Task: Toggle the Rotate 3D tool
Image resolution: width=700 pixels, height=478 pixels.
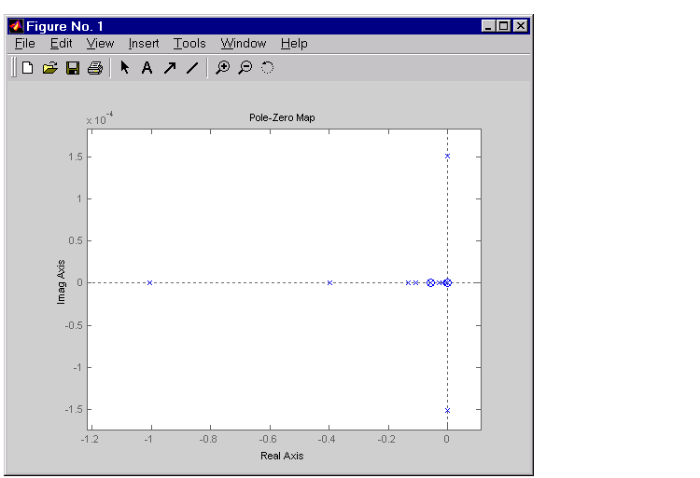Action: 267,67
